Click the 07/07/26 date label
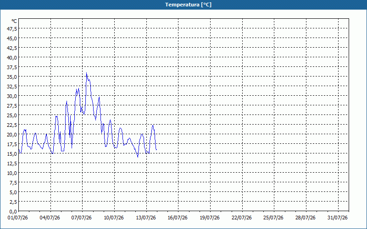 (82, 218)
